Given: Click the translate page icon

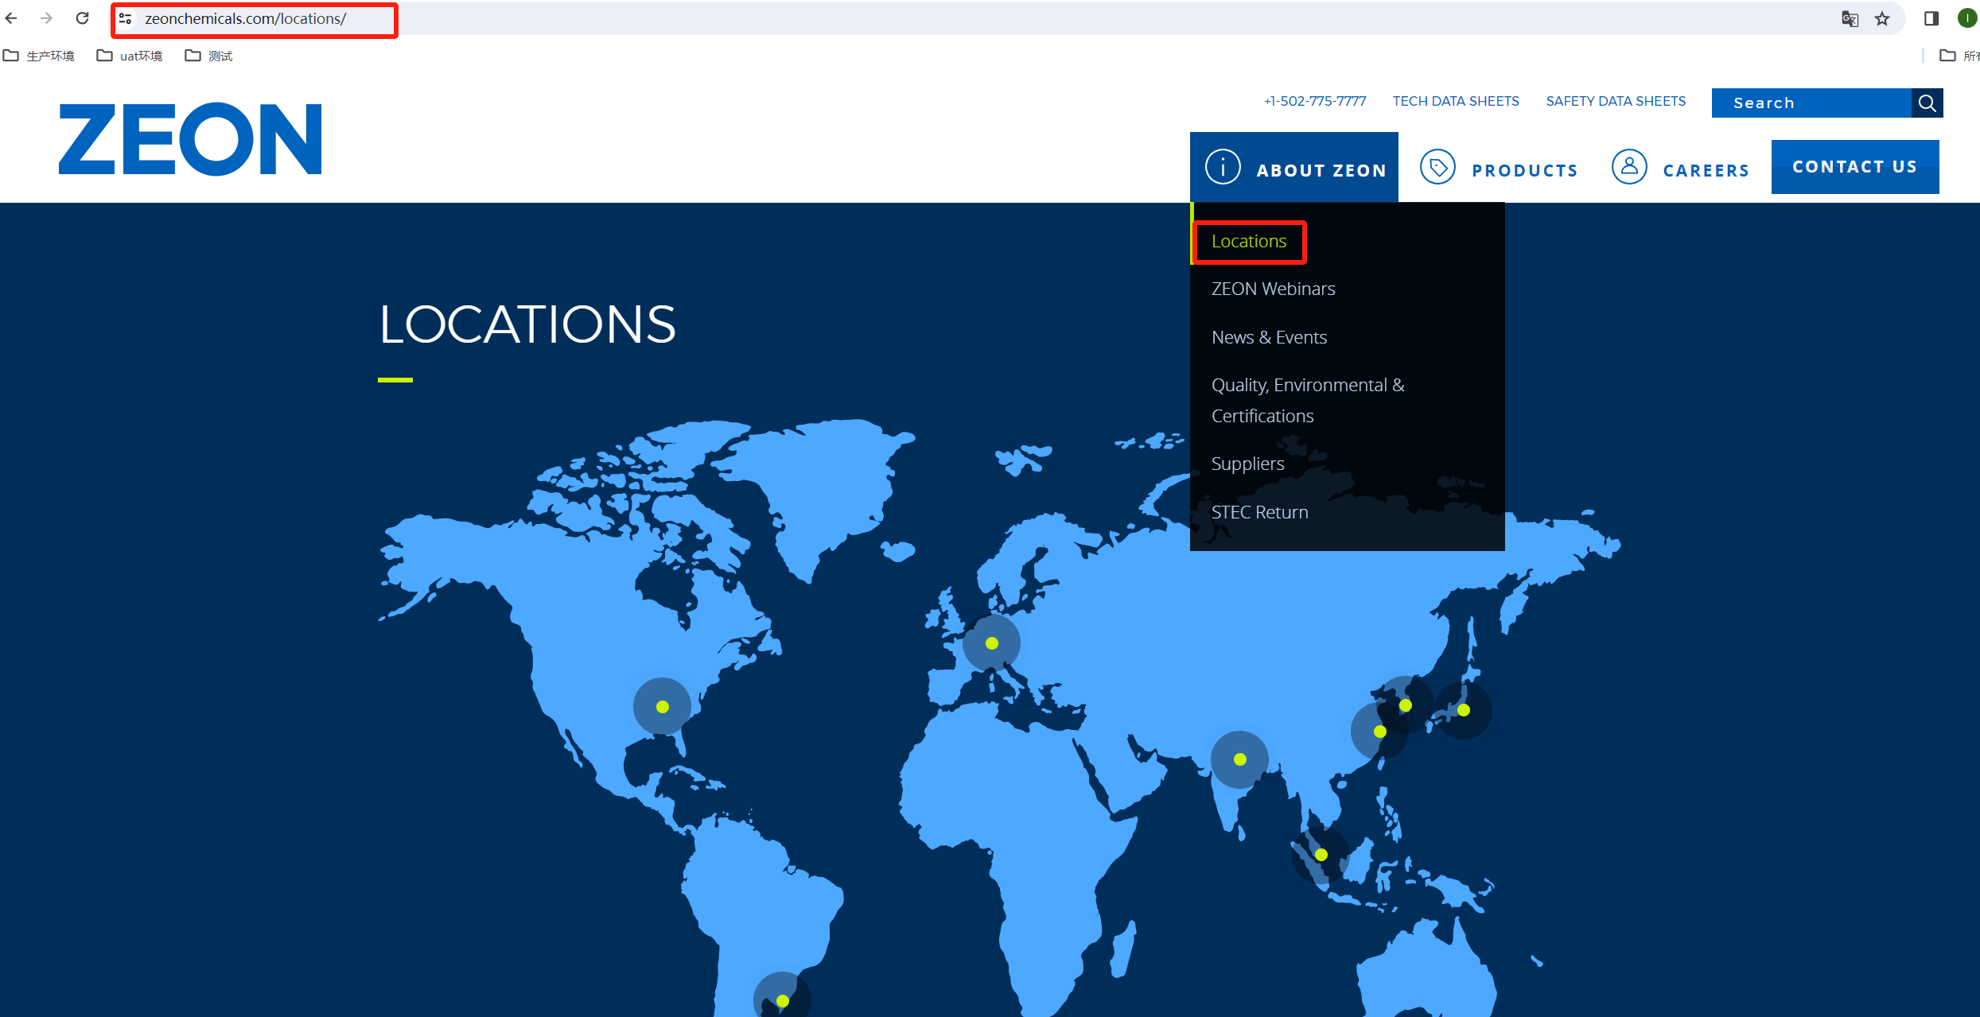Looking at the screenshot, I should click(1850, 18).
